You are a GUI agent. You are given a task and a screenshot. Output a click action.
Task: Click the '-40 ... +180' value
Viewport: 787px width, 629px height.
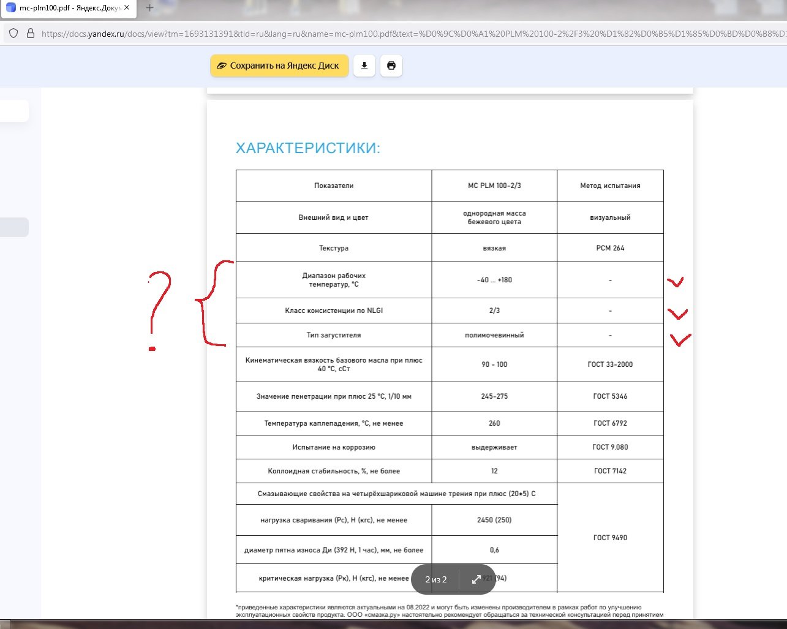tap(494, 280)
